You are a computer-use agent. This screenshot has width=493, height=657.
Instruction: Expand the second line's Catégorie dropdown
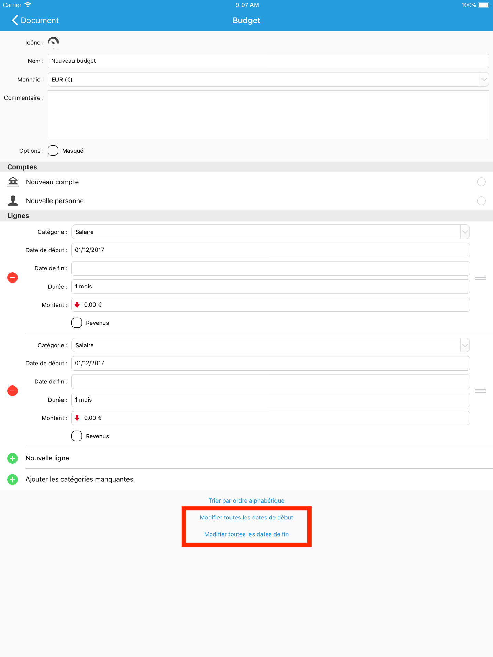[464, 345]
